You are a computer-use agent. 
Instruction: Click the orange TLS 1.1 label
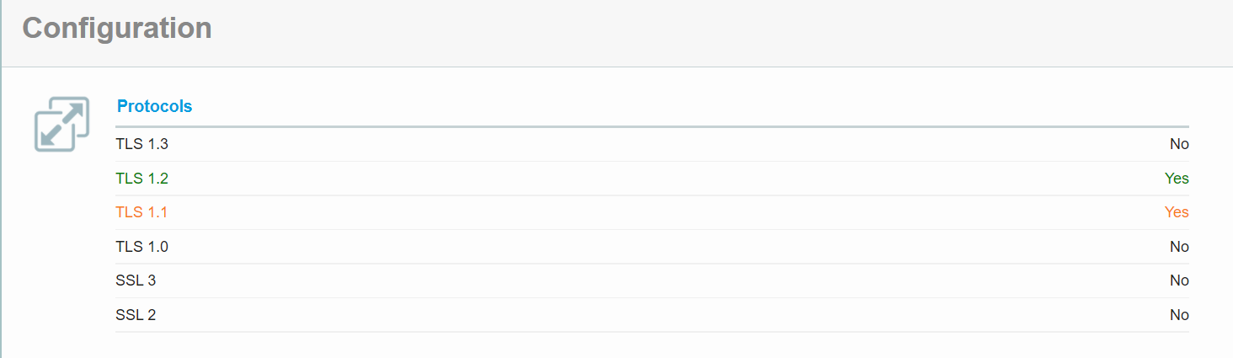(141, 212)
